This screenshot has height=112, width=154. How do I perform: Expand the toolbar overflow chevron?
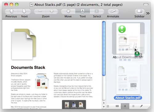pos(148,14)
